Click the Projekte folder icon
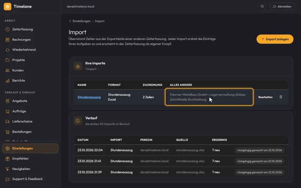The height and width of the screenshot is (188, 301). click(8, 60)
